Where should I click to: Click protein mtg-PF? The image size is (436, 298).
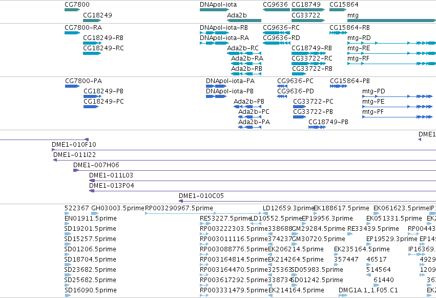point(373,112)
